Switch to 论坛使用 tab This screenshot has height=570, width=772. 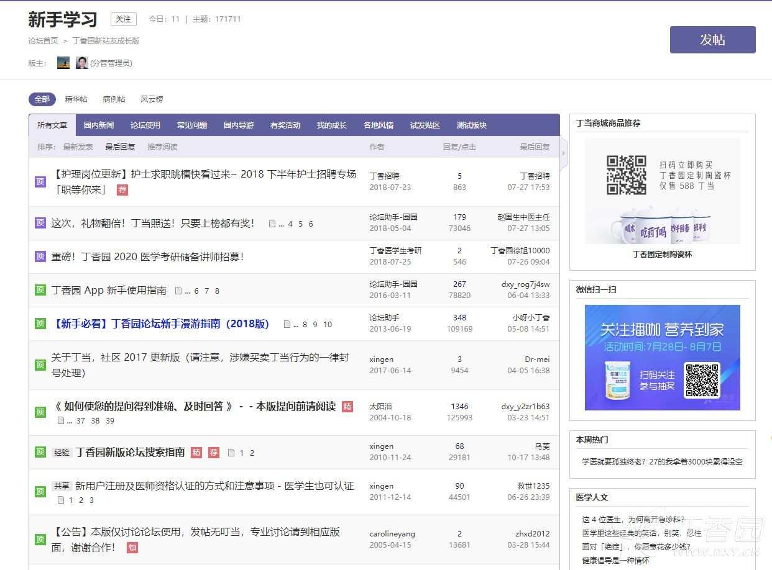(145, 125)
